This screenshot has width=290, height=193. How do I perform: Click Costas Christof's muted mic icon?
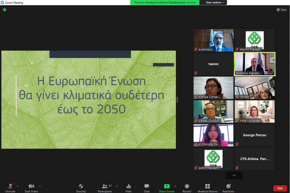click(x=196, y=120)
